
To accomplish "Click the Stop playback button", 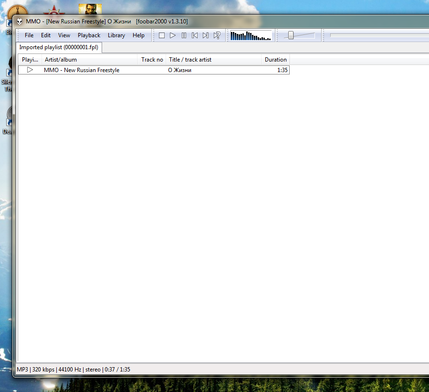I will [x=162, y=35].
